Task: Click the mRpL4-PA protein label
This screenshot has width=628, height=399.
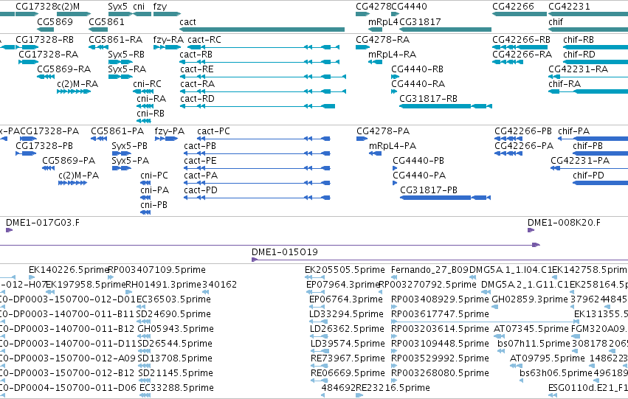Action: click(393, 146)
